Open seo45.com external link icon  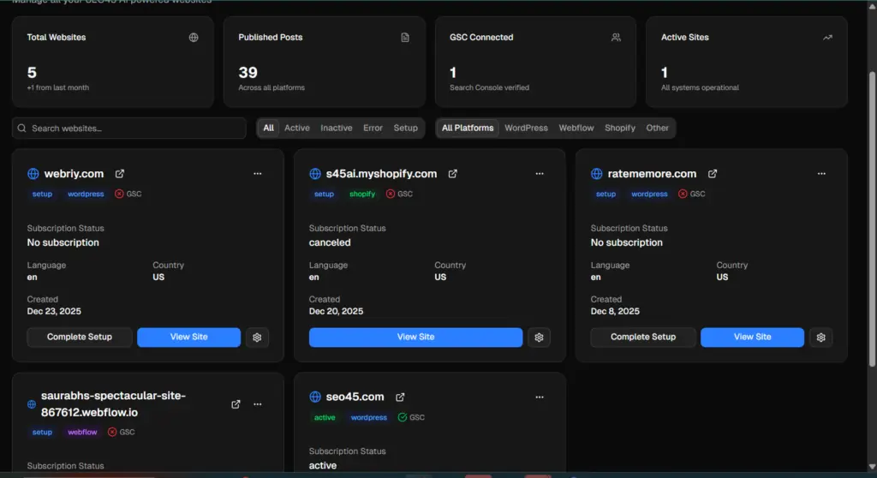(400, 397)
